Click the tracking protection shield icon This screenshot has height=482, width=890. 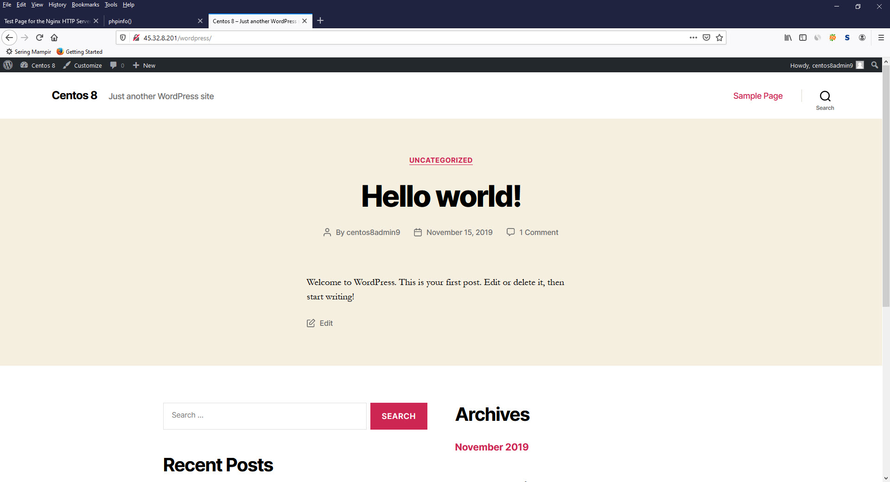123,38
